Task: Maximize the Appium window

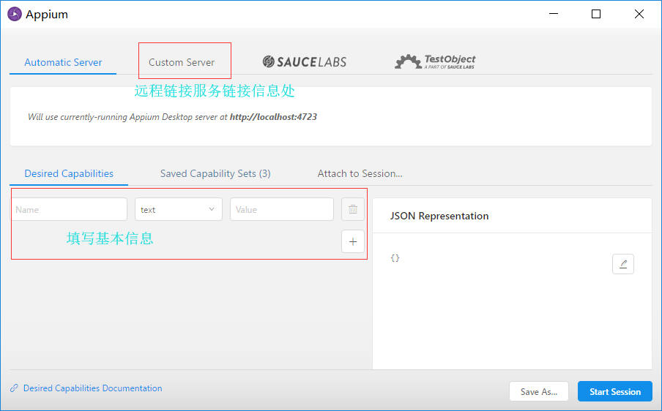Action: click(x=596, y=14)
